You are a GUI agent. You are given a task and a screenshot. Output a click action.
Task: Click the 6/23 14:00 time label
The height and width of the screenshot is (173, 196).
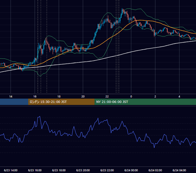click(x=11, y=170)
